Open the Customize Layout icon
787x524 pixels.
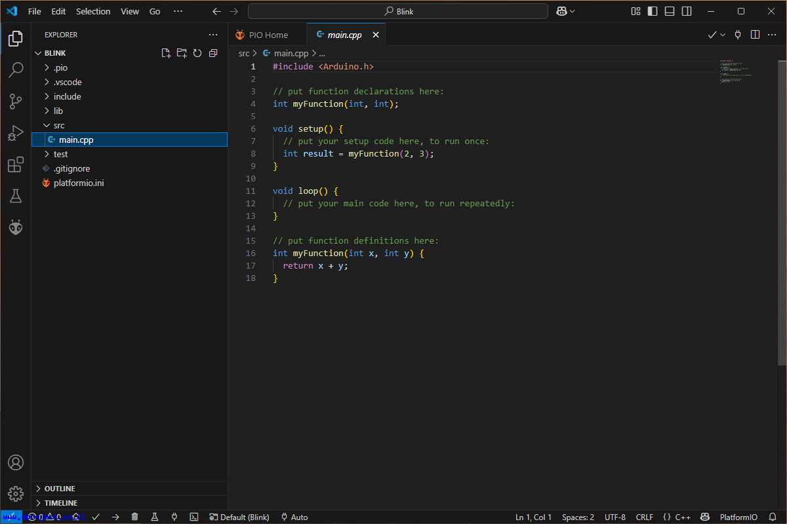click(636, 11)
